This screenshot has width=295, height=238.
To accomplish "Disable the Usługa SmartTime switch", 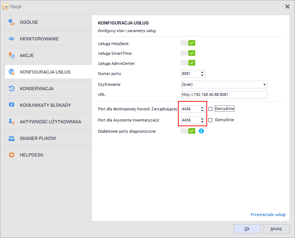I will point(188,53).
